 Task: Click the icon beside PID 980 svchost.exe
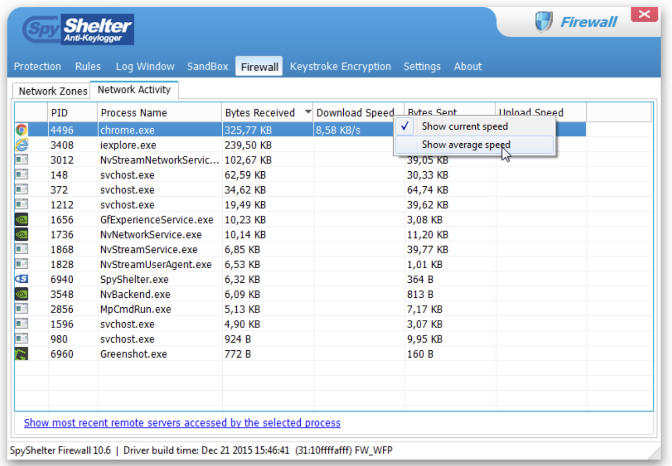pos(21,339)
